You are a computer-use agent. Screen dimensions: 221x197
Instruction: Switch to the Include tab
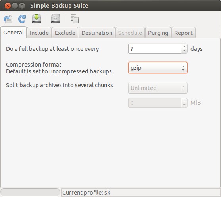pos(39,33)
